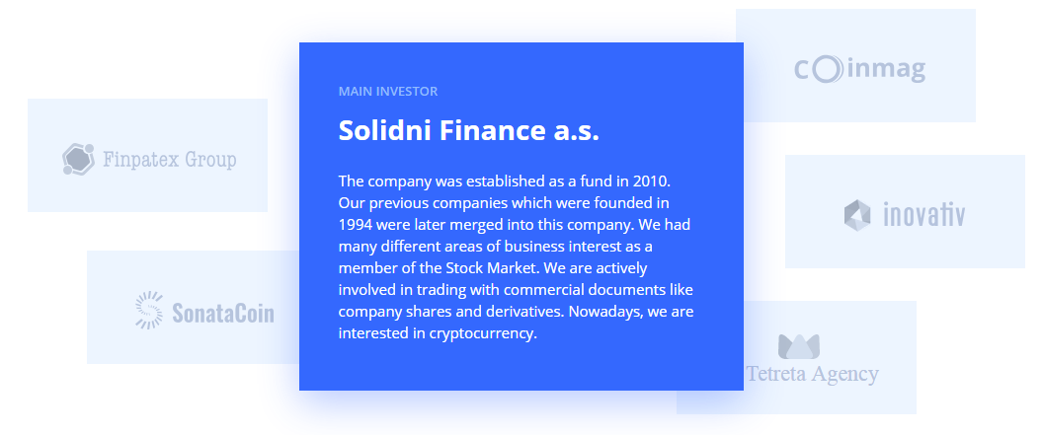Click the "inmag" letters of the Coinmag logo
Image resolution: width=1043 pixels, height=435 pixels.
884,70
